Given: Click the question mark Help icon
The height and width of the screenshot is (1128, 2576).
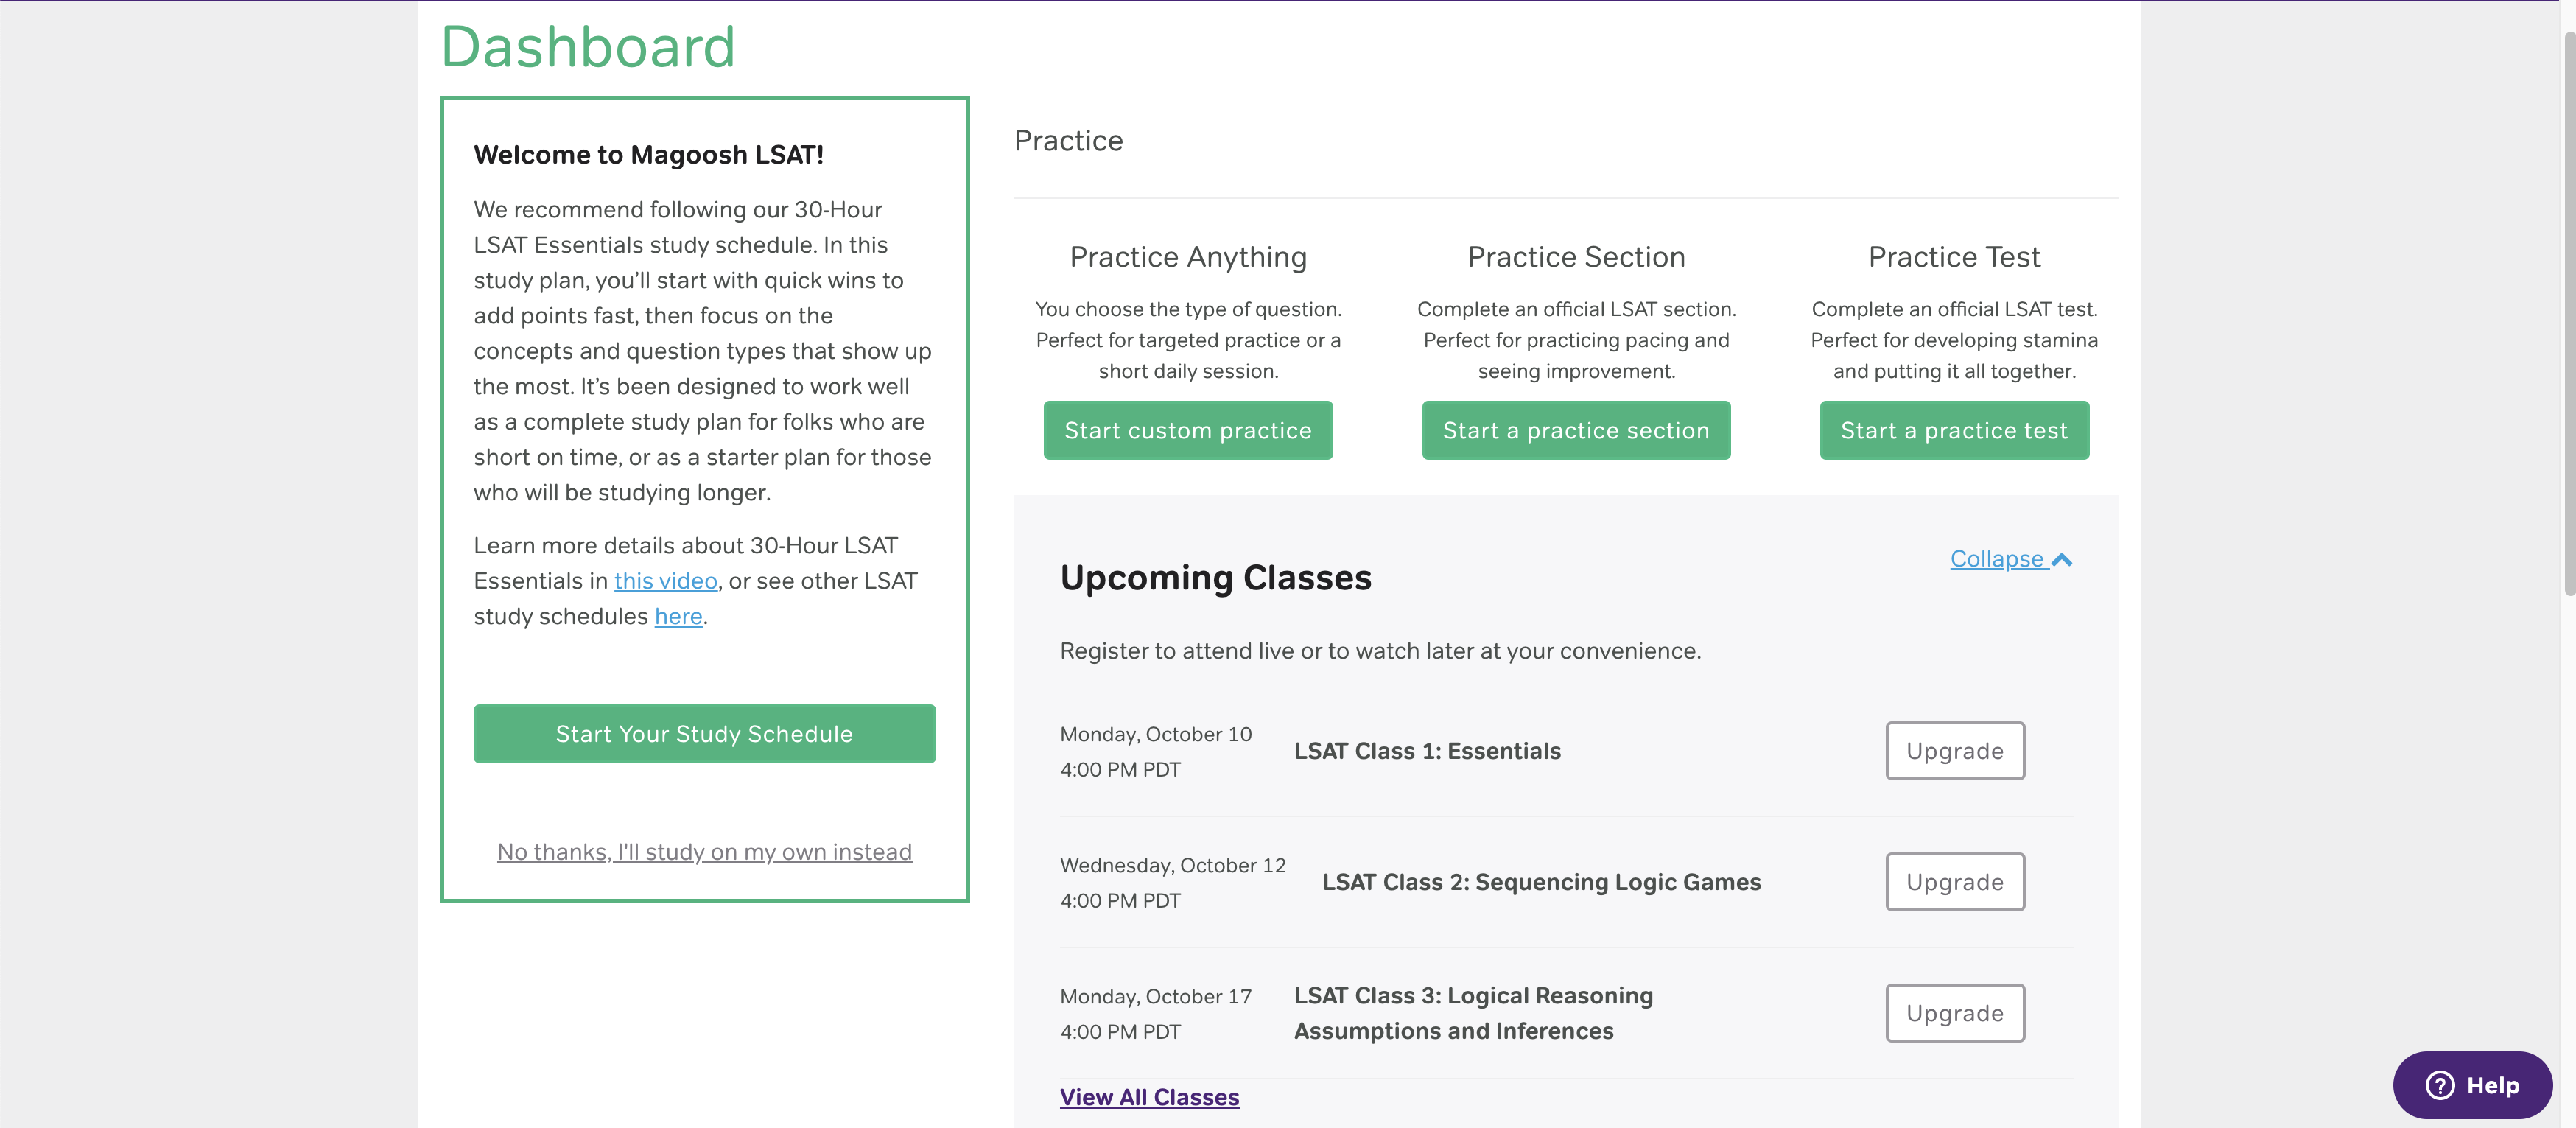Looking at the screenshot, I should (2440, 1085).
